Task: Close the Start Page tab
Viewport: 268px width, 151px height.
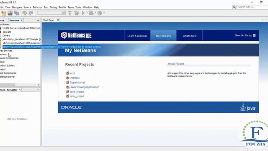Action: (58, 20)
